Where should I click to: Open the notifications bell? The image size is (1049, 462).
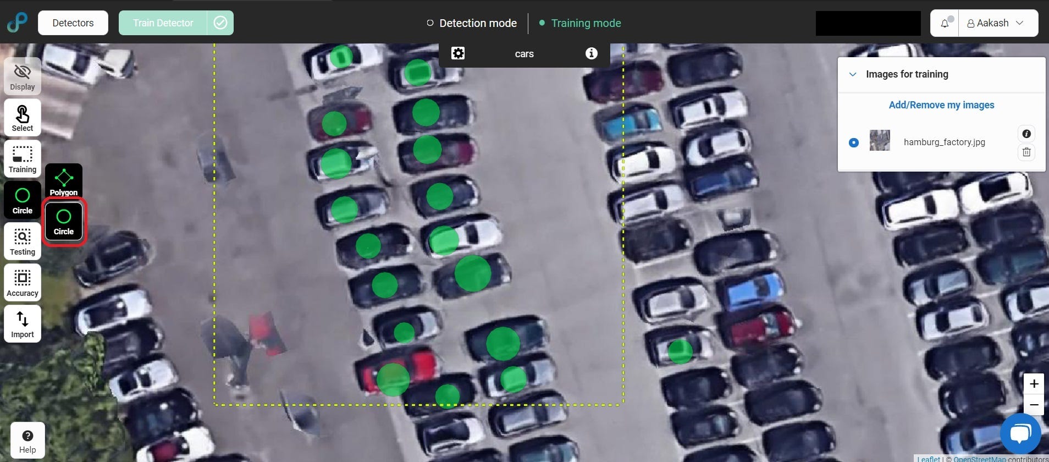coord(945,23)
